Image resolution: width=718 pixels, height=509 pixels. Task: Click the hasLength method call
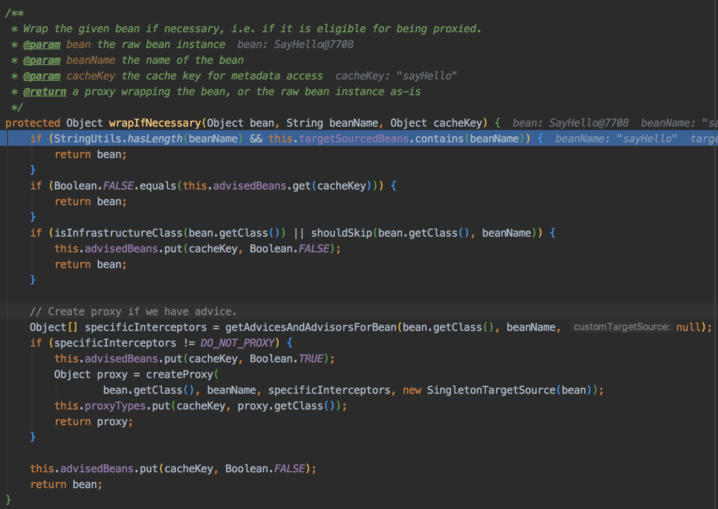coord(155,139)
